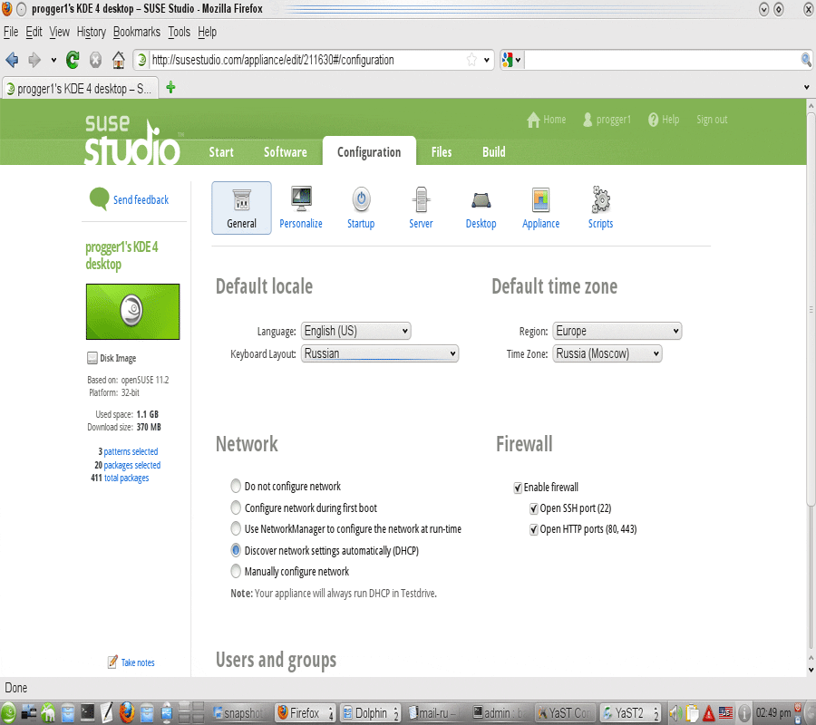Bookmark this page with the star icon

pyautogui.click(x=471, y=60)
